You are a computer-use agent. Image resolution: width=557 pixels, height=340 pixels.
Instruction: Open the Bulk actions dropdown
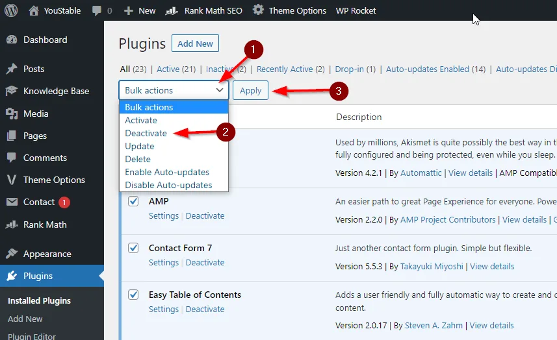[174, 90]
